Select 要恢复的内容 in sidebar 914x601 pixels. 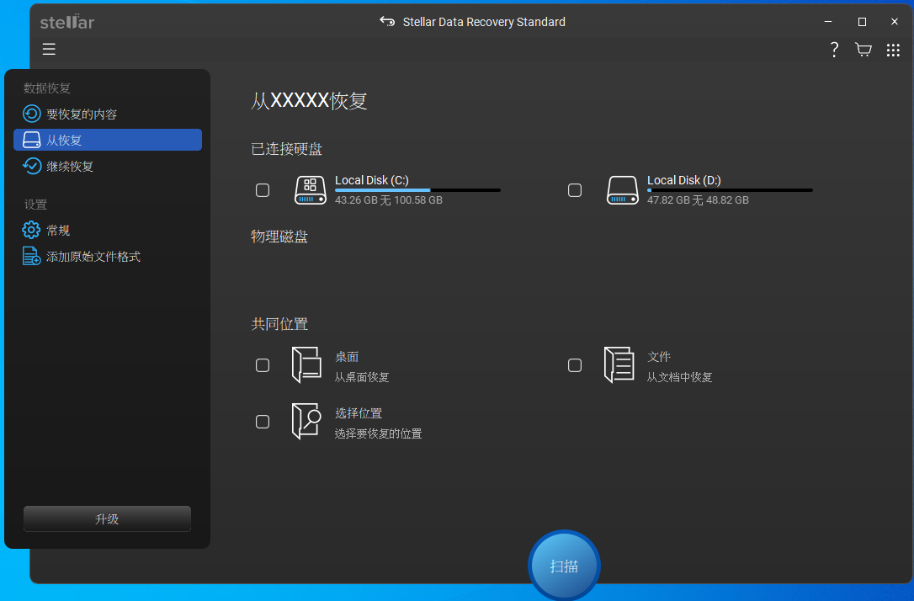[108, 114]
